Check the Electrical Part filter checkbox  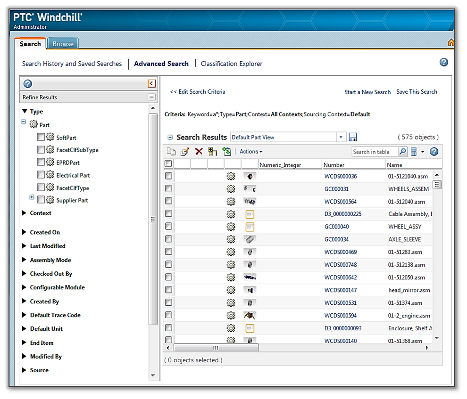41,175
